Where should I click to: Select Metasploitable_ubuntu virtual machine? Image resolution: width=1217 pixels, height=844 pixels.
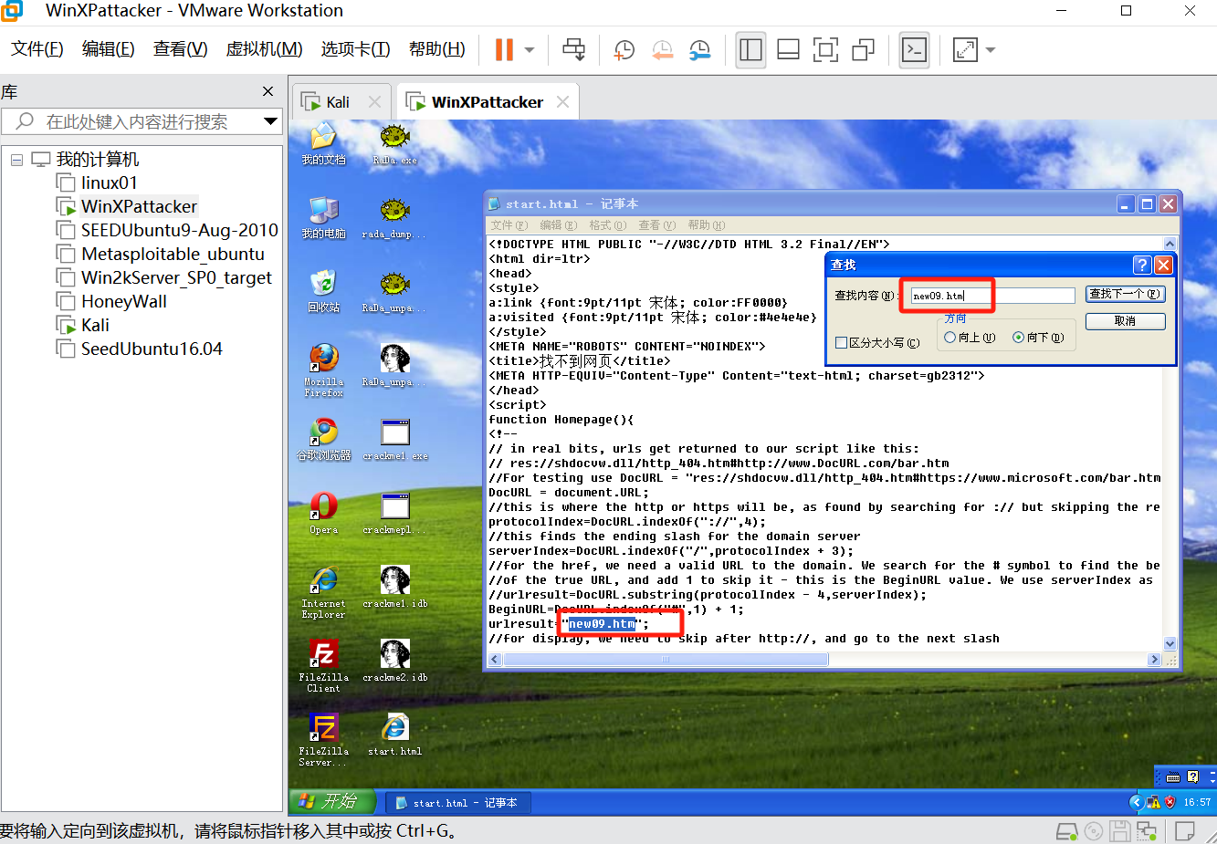(x=173, y=254)
